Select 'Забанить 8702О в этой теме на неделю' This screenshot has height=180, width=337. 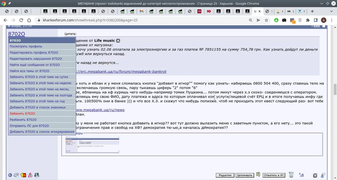coord(42,83)
